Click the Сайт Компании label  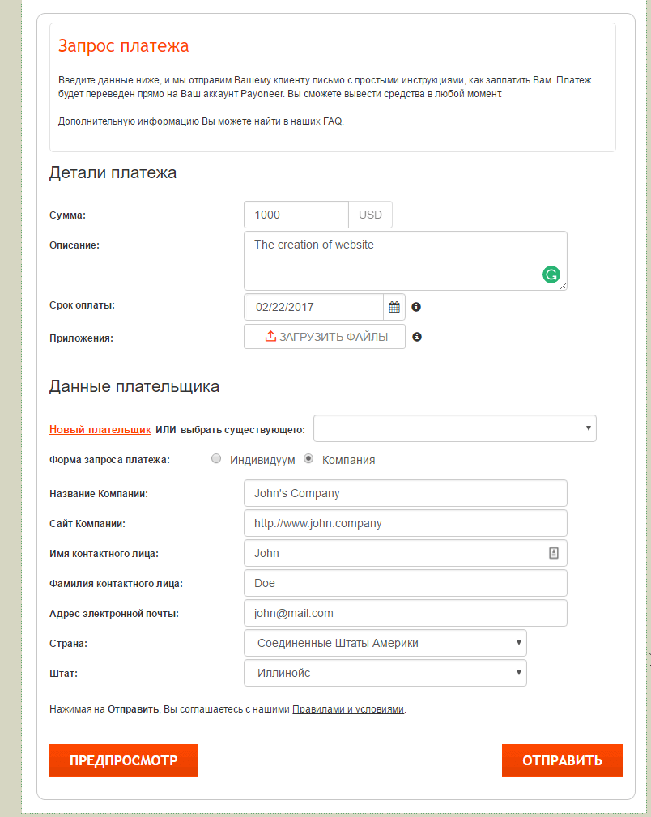(87, 524)
